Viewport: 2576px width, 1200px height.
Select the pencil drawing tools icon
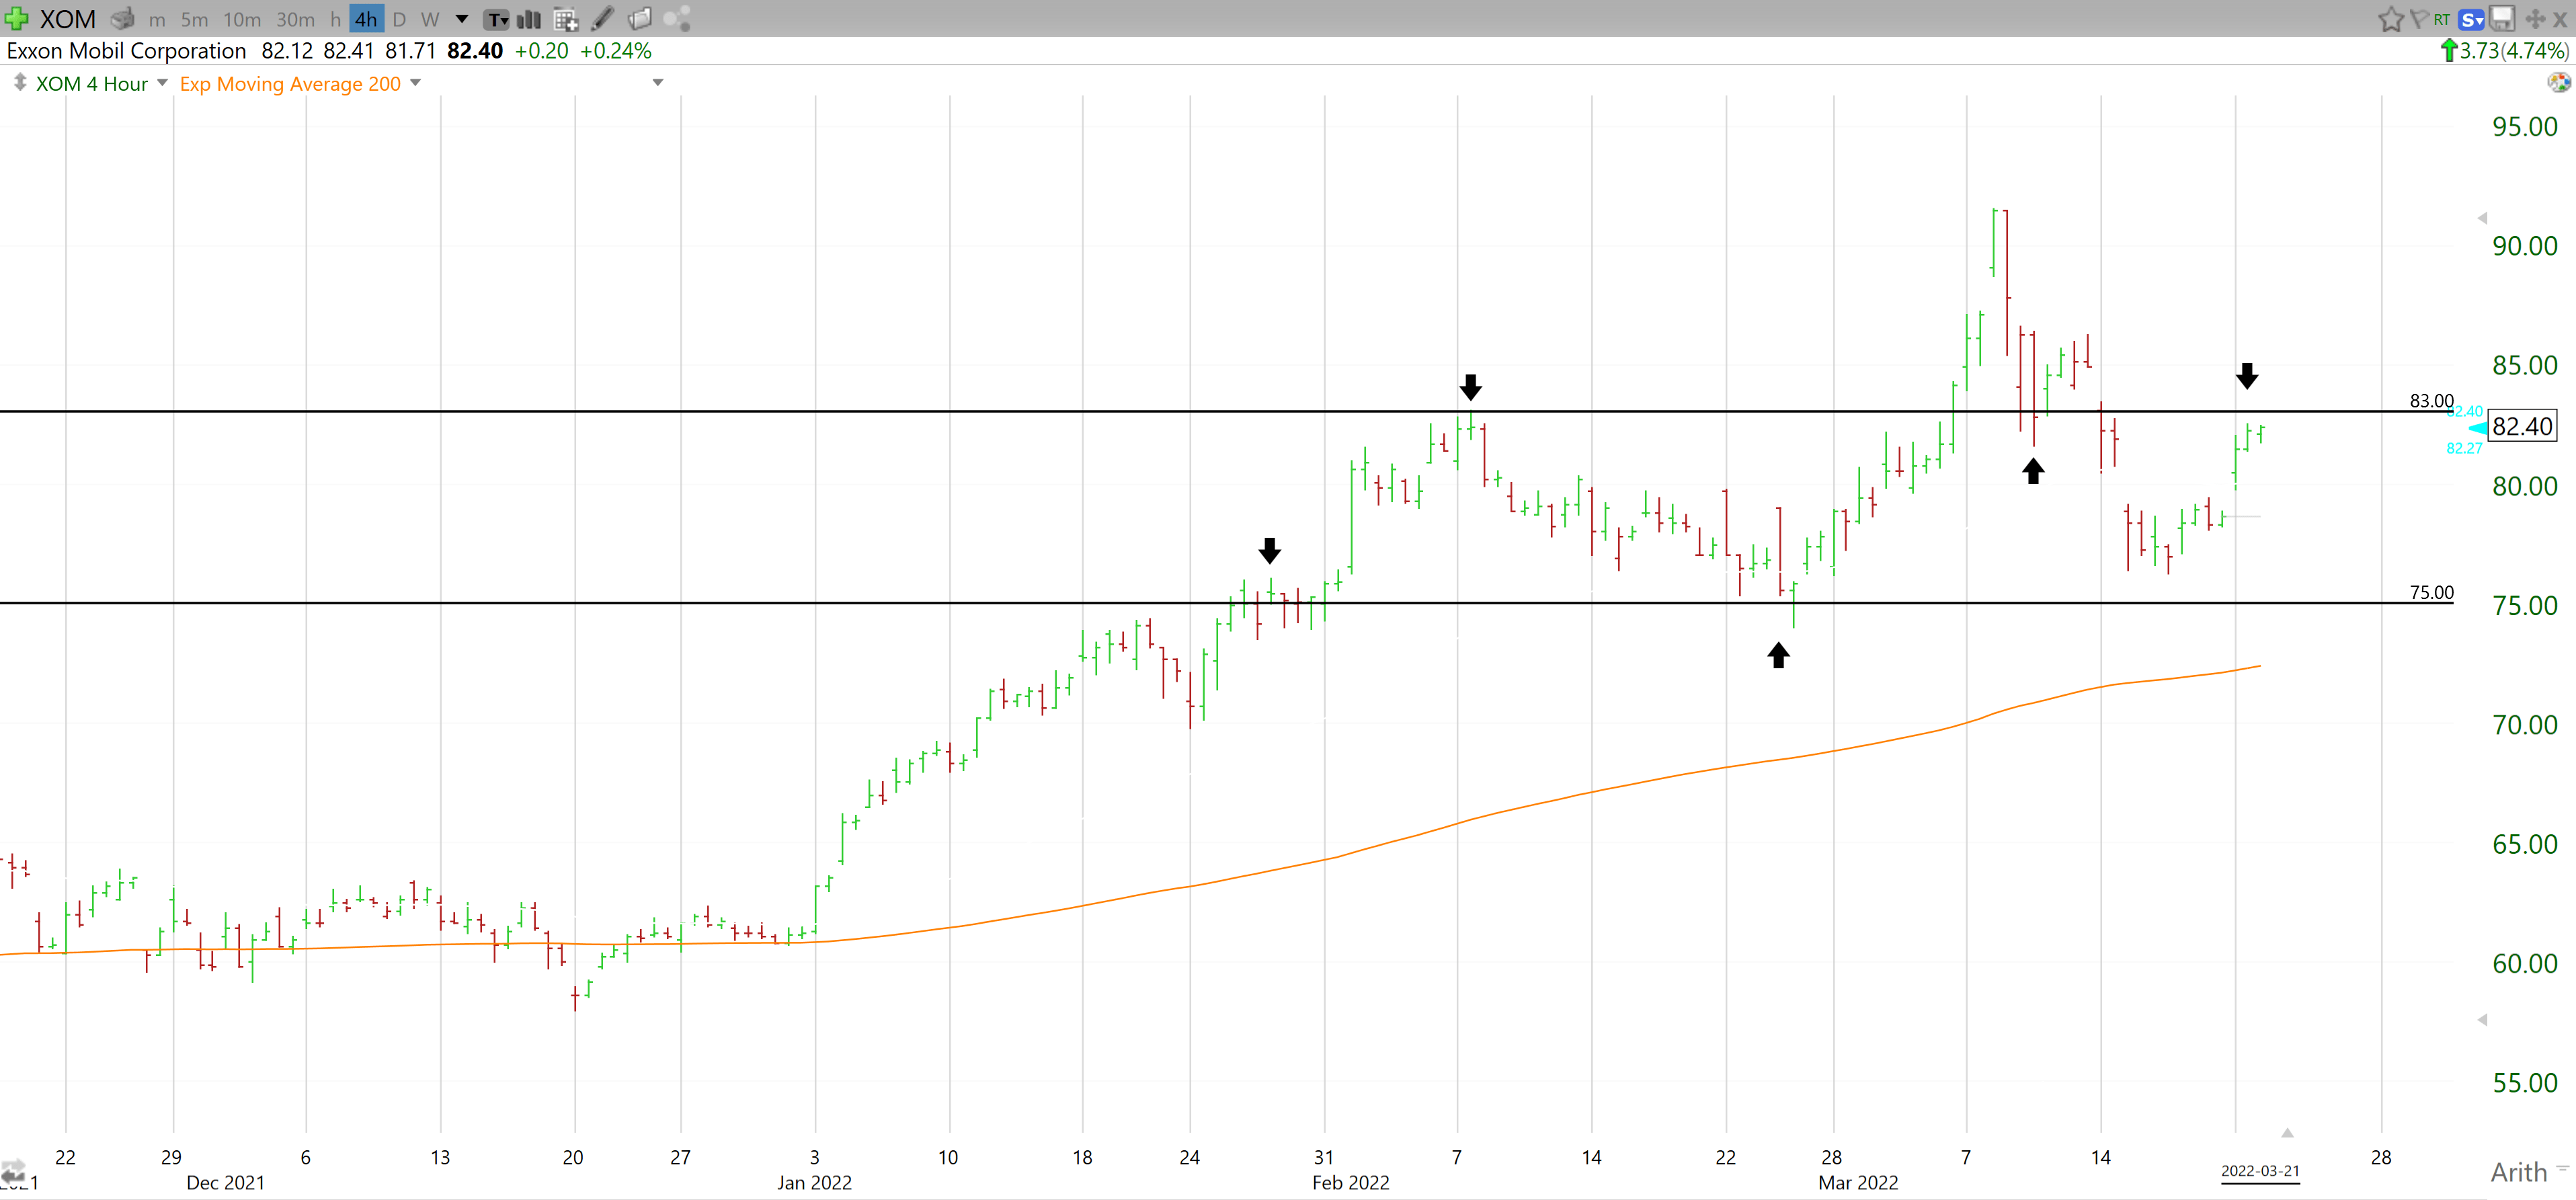[x=603, y=18]
